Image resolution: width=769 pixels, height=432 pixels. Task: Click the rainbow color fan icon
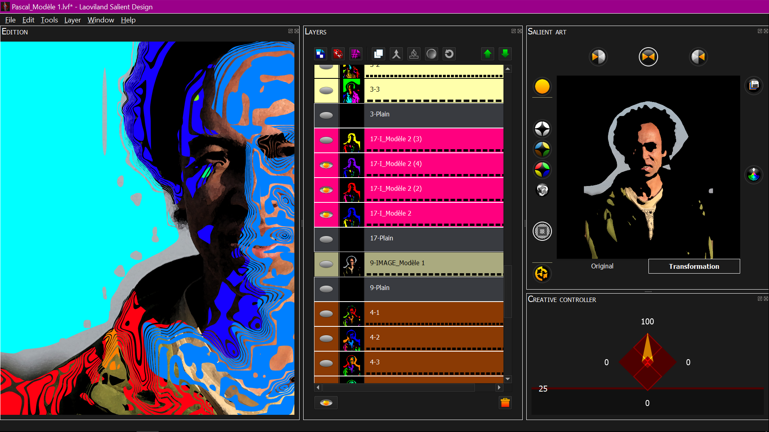754,175
